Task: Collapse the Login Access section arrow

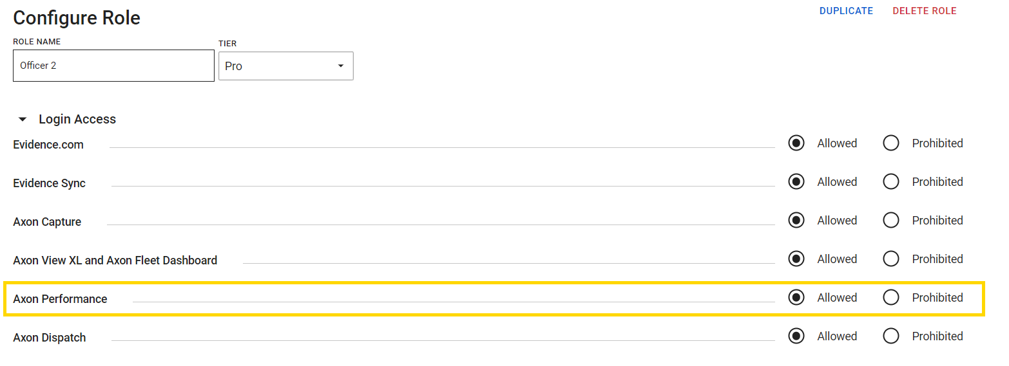Action: pyautogui.click(x=23, y=120)
